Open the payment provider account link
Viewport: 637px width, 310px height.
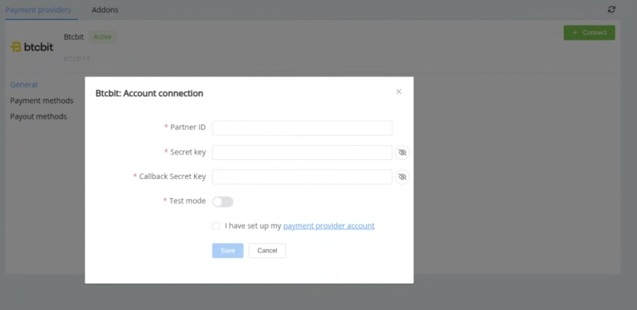click(x=328, y=226)
